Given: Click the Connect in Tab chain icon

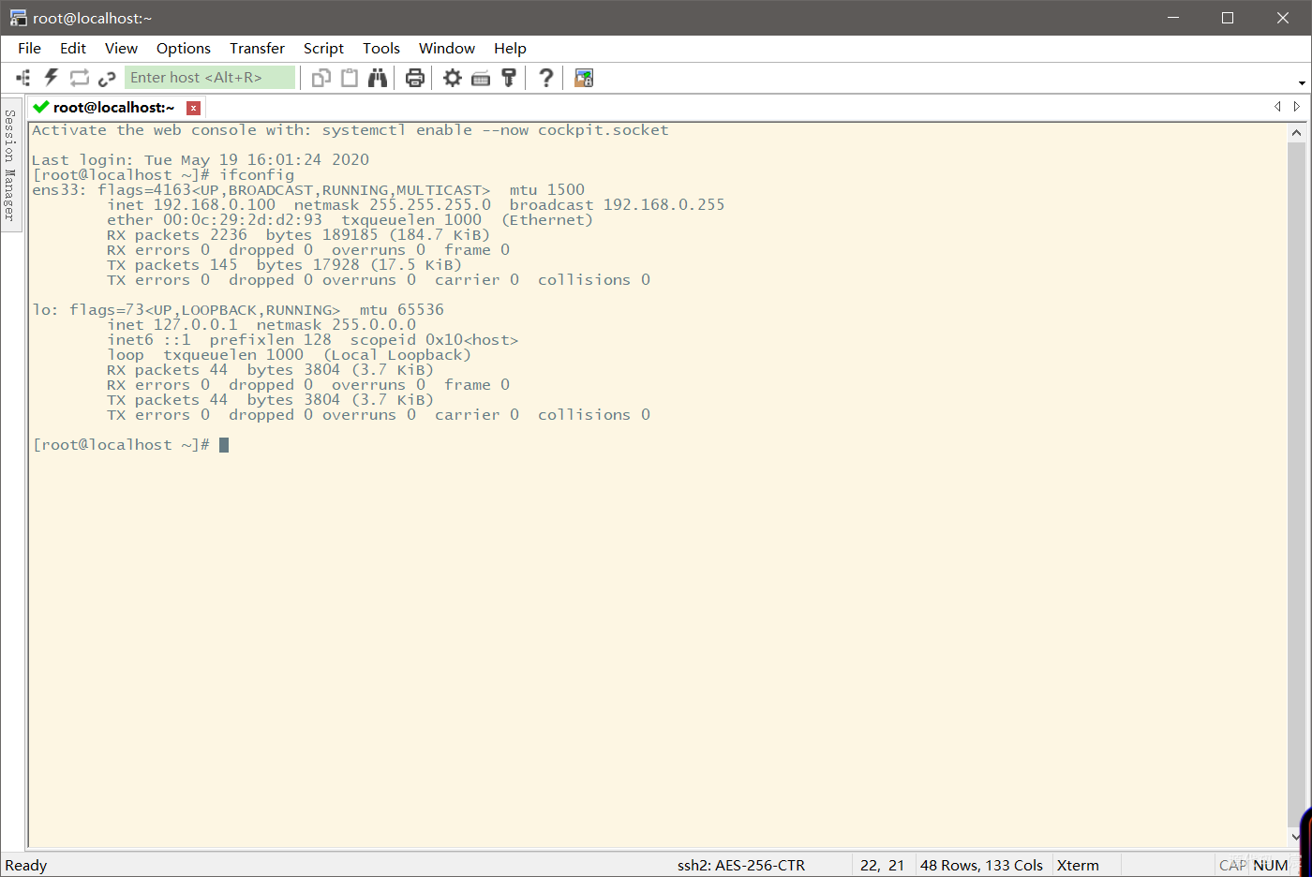Looking at the screenshot, I should pyautogui.click(x=107, y=78).
